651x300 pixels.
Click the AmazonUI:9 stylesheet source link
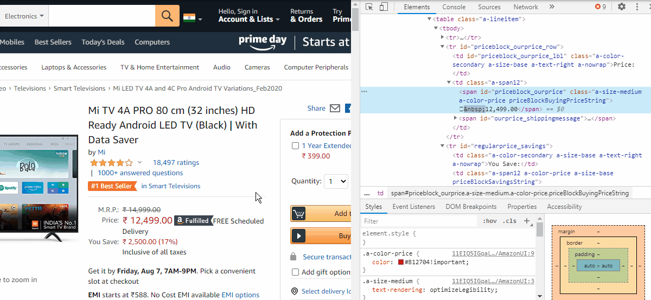click(x=493, y=253)
